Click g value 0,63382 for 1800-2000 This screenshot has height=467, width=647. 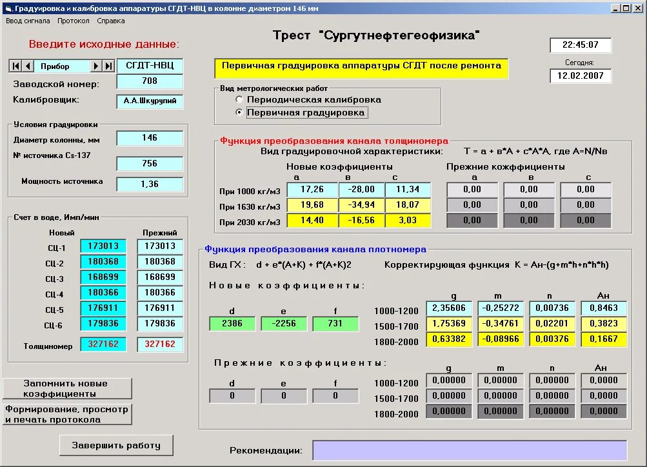(449, 339)
